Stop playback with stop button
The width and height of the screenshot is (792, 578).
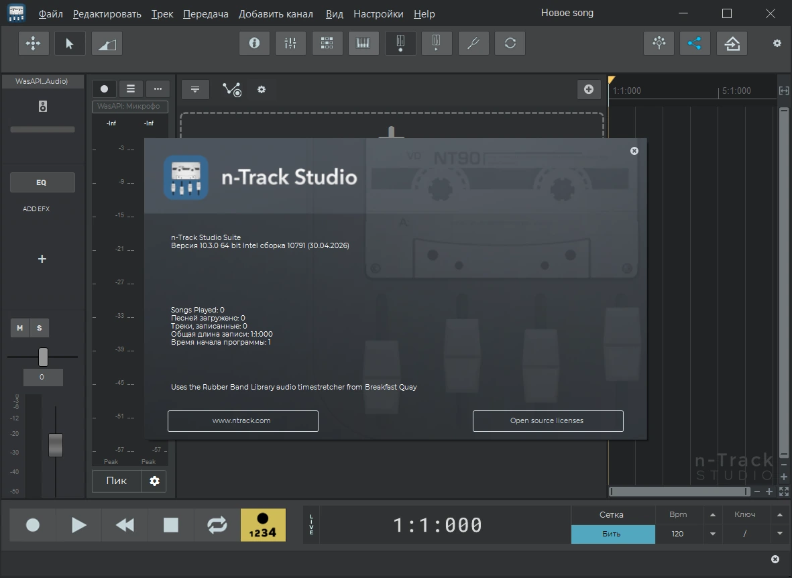(171, 525)
